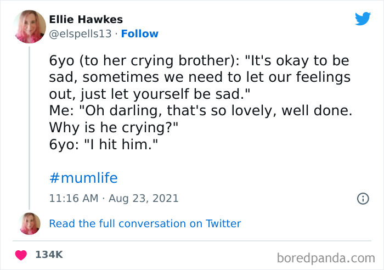Open the small avatar beside the conversation link
This screenshot has width=384, height=270.
(29, 223)
